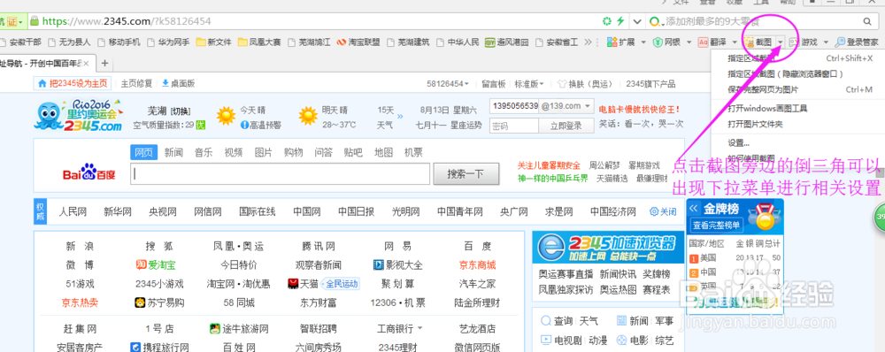Collapse 金牌榜 panel with « arrow
The height and width of the screenshot is (352, 885).
694,208
